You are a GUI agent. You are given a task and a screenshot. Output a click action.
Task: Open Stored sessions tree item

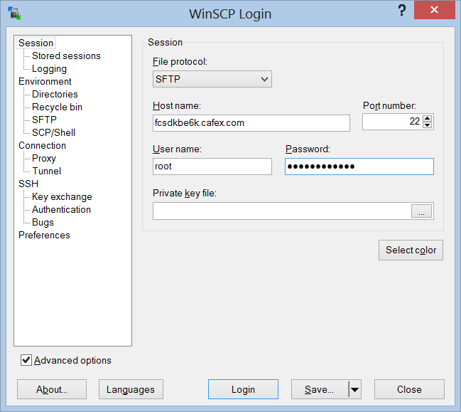click(66, 56)
